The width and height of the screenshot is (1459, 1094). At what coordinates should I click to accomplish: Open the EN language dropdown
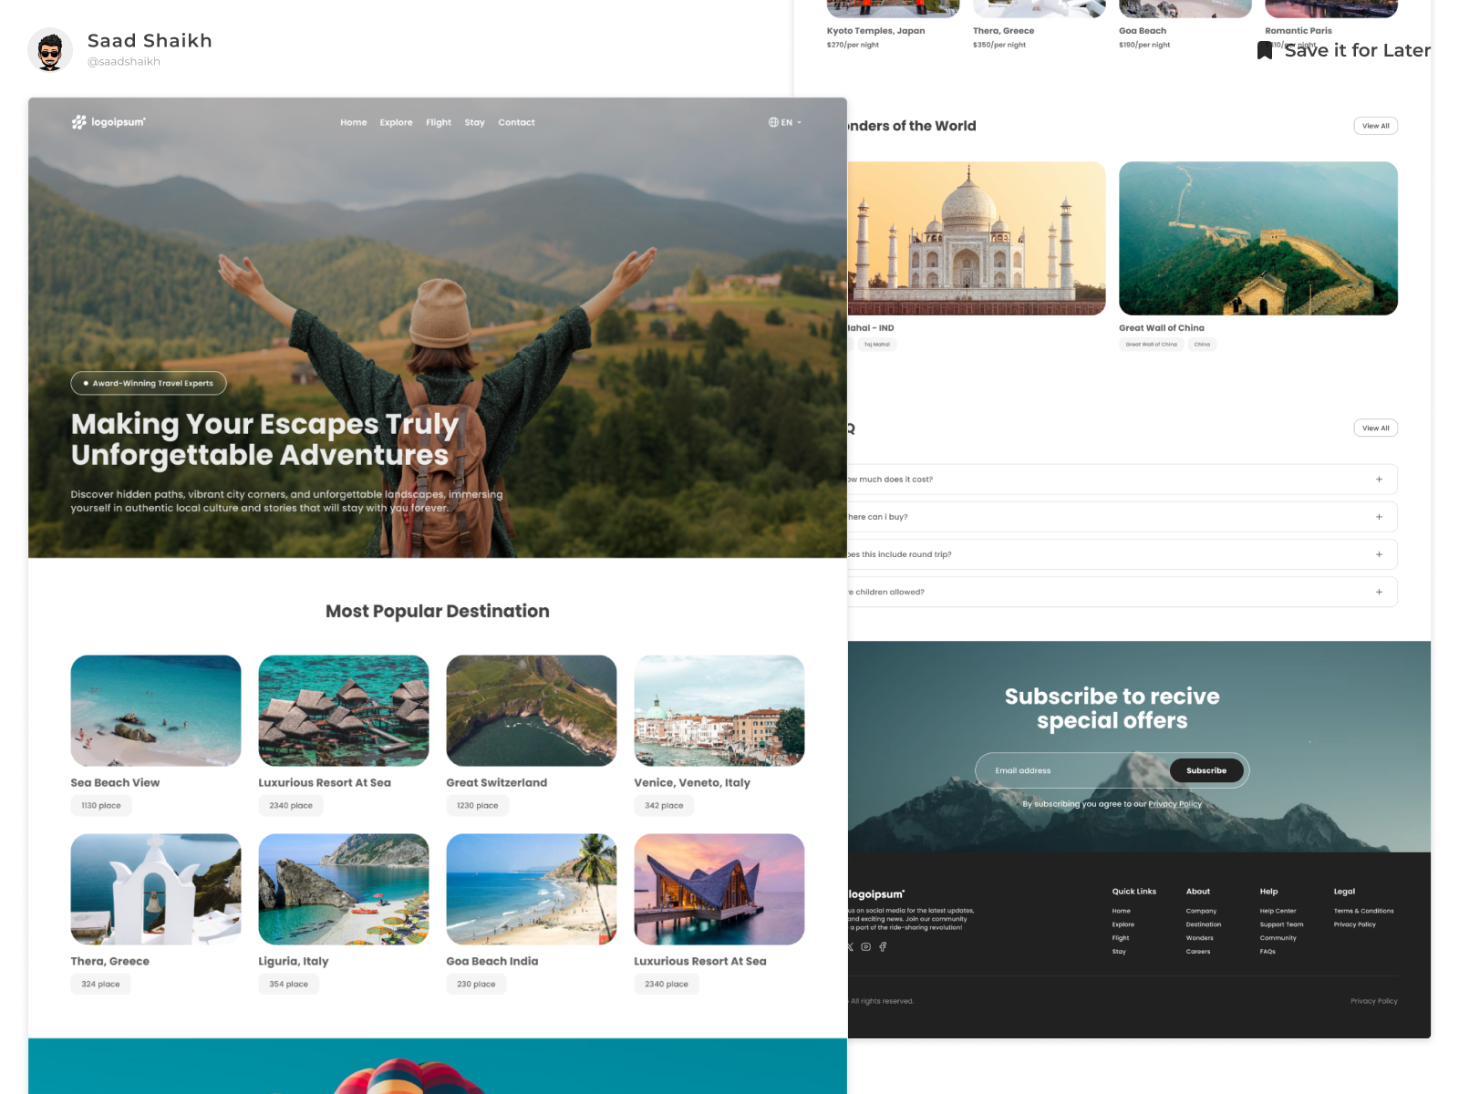pyautogui.click(x=788, y=121)
